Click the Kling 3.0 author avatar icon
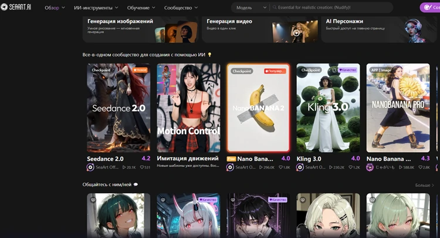The height and width of the screenshot is (238, 440). click(x=300, y=167)
